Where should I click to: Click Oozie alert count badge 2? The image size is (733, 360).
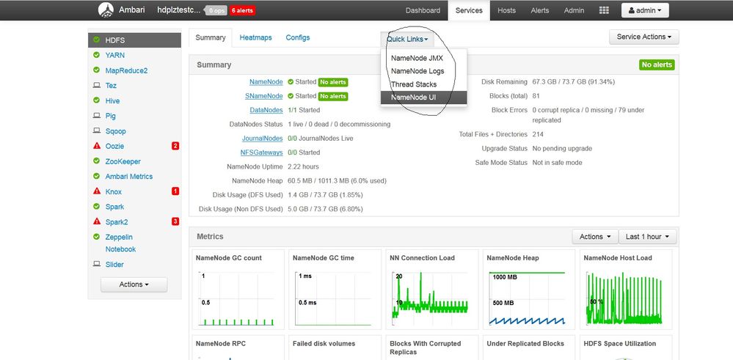point(175,146)
